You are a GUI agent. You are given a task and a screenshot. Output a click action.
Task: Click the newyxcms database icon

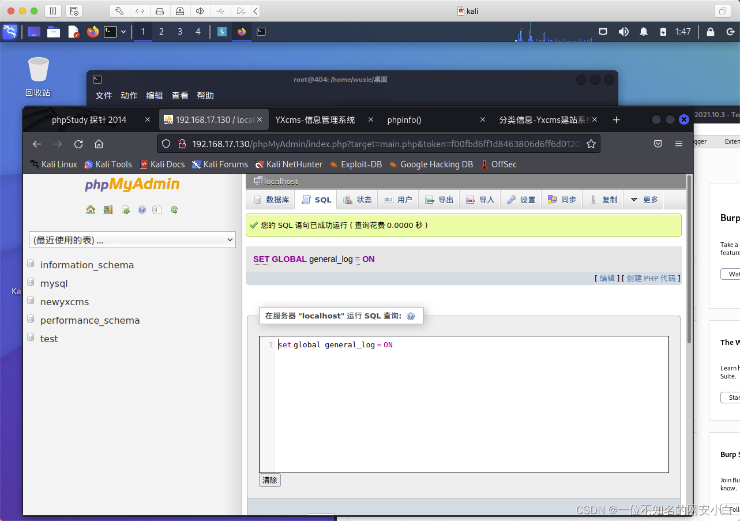pyautogui.click(x=31, y=301)
